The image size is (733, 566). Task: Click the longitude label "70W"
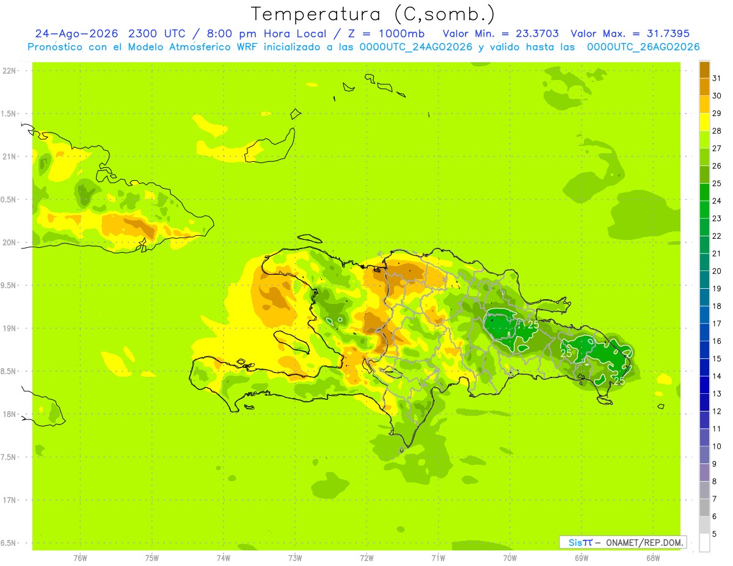click(510, 557)
